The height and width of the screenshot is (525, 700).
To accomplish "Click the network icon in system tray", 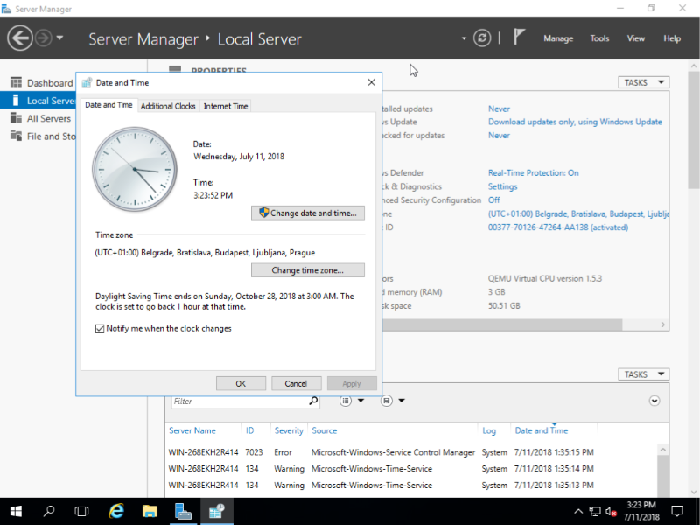I will [595, 512].
